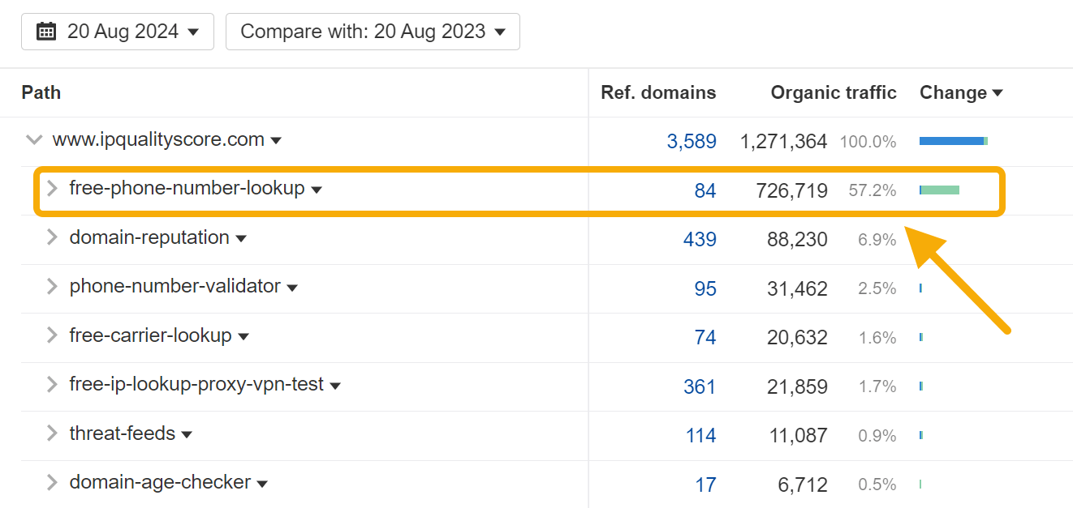Sort by the Organic traffic column header

click(x=834, y=92)
